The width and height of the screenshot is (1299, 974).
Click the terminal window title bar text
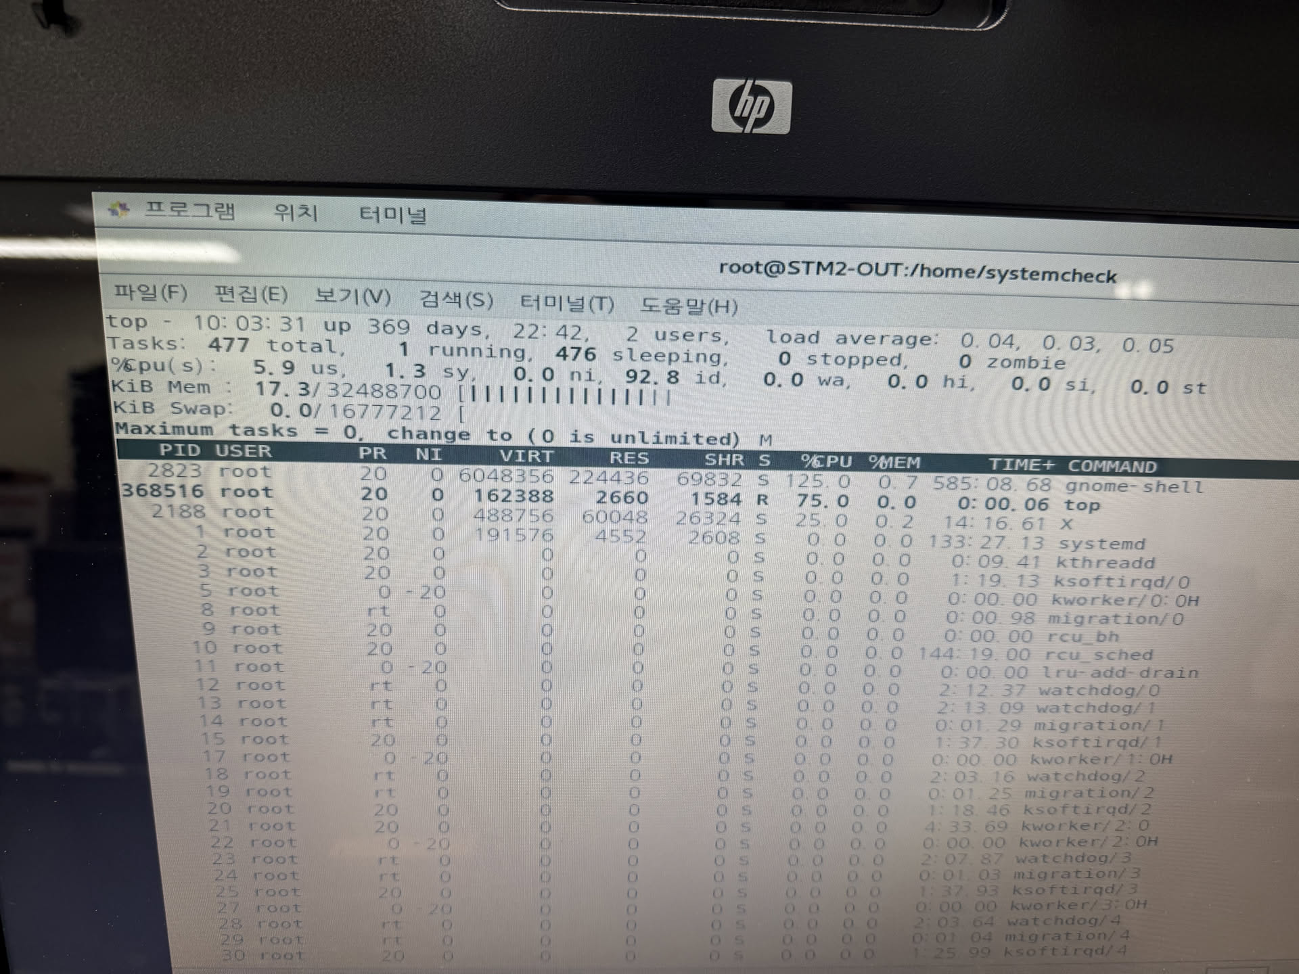click(x=917, y=271)
